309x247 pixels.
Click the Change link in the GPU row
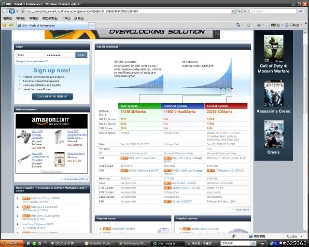click(197, 171)
